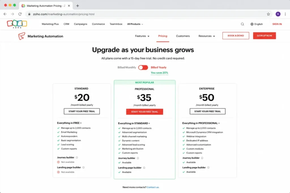Open the search magnifier icon

pyautogui.click(x=242, y=24)
